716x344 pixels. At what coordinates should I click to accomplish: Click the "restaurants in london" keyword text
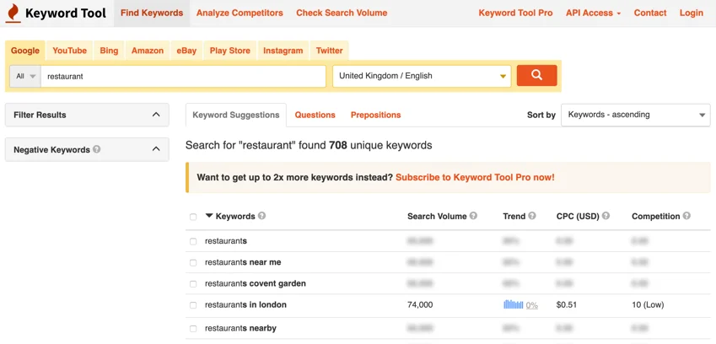pos(245,304)
